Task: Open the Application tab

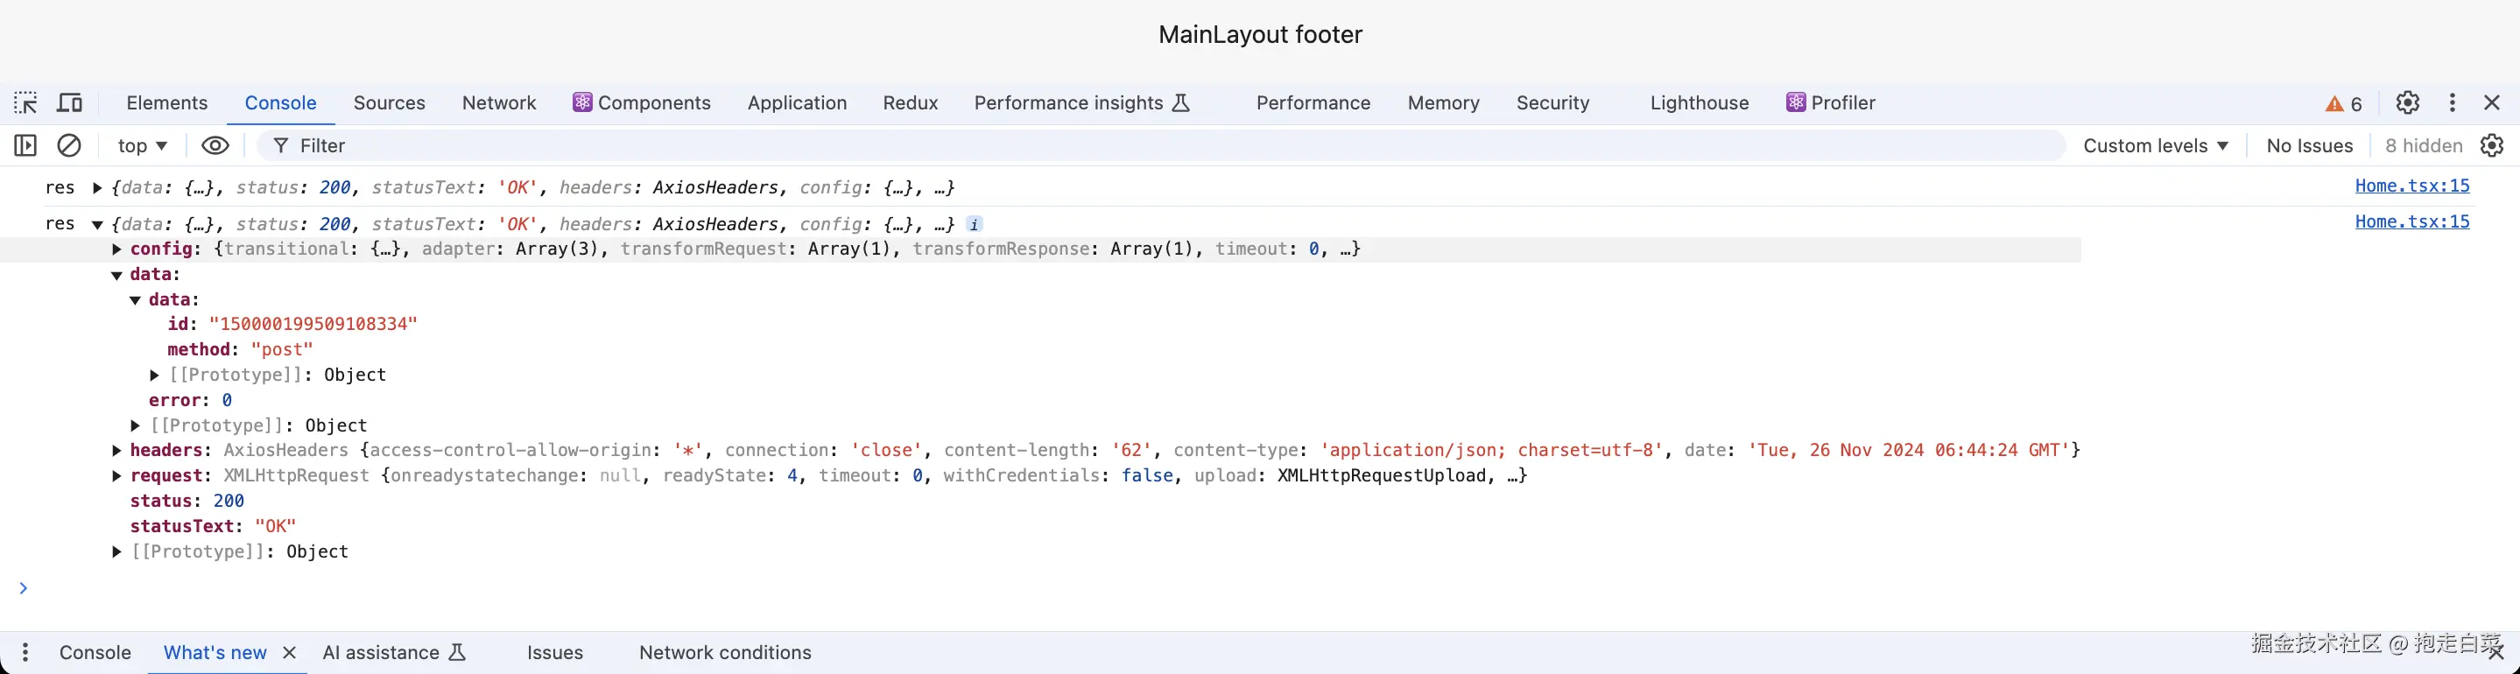Action: coord(798,102)
